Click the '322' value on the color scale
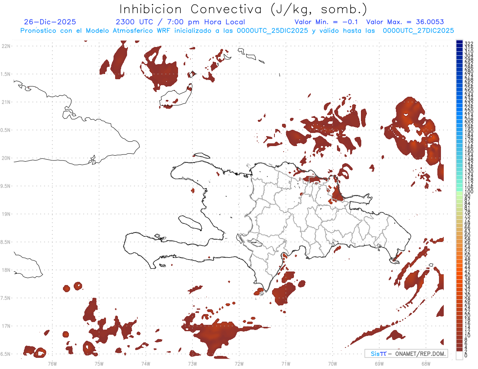Image resolution: width=478 pixels, height=369 pixels. click(469, 43)
